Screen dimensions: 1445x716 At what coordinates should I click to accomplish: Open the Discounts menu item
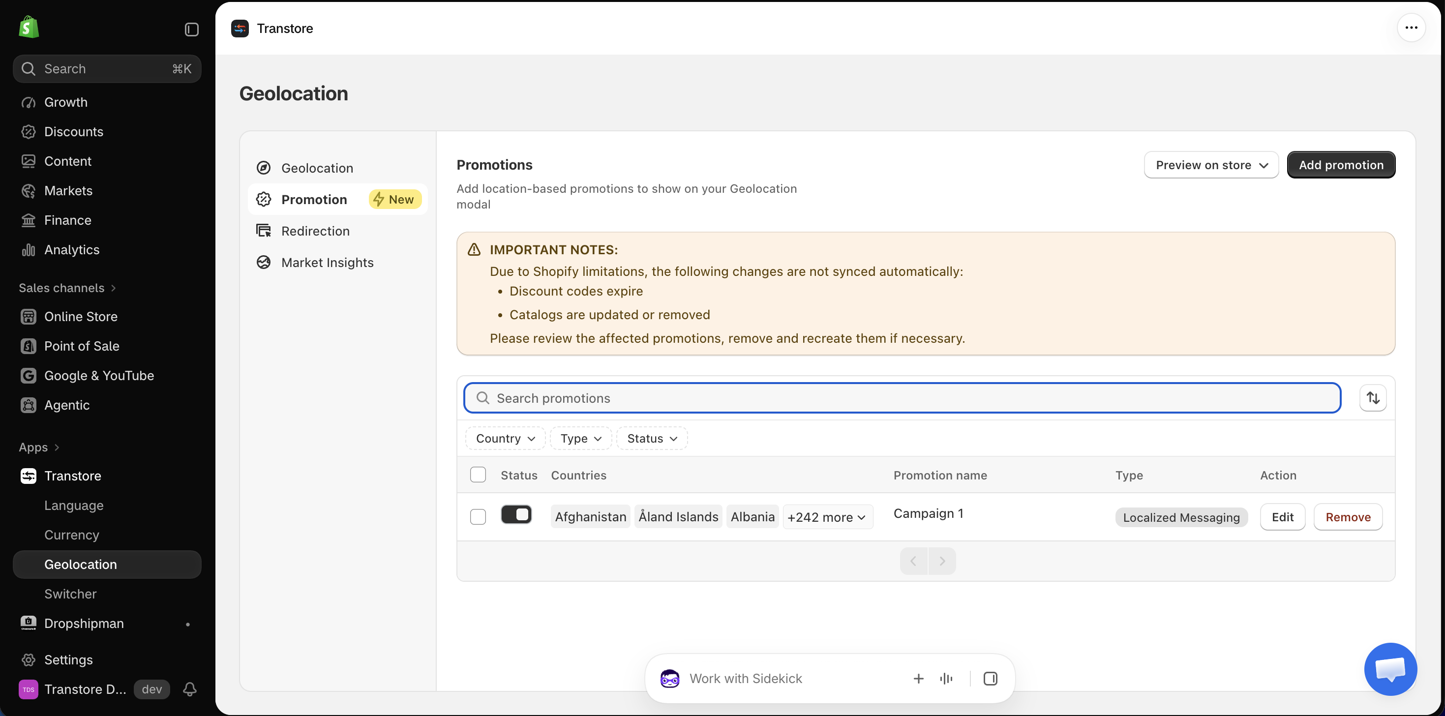coord(107,132)
